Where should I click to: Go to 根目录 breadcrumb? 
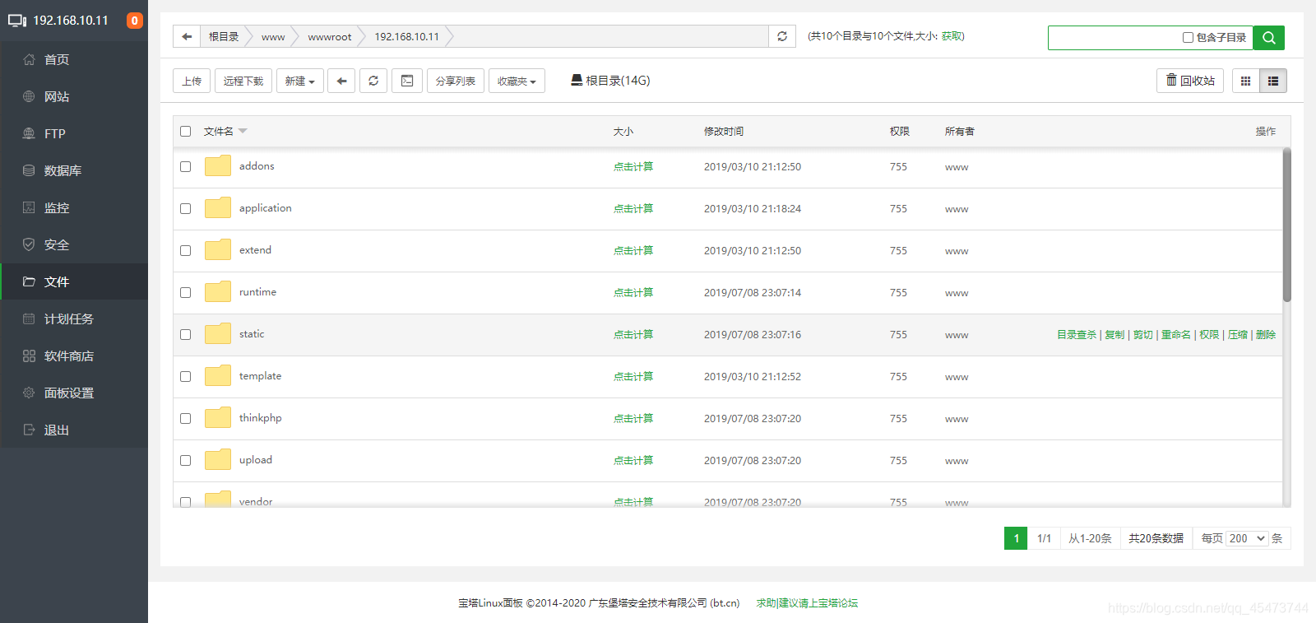pyautogui.click(x=224, y=37)
